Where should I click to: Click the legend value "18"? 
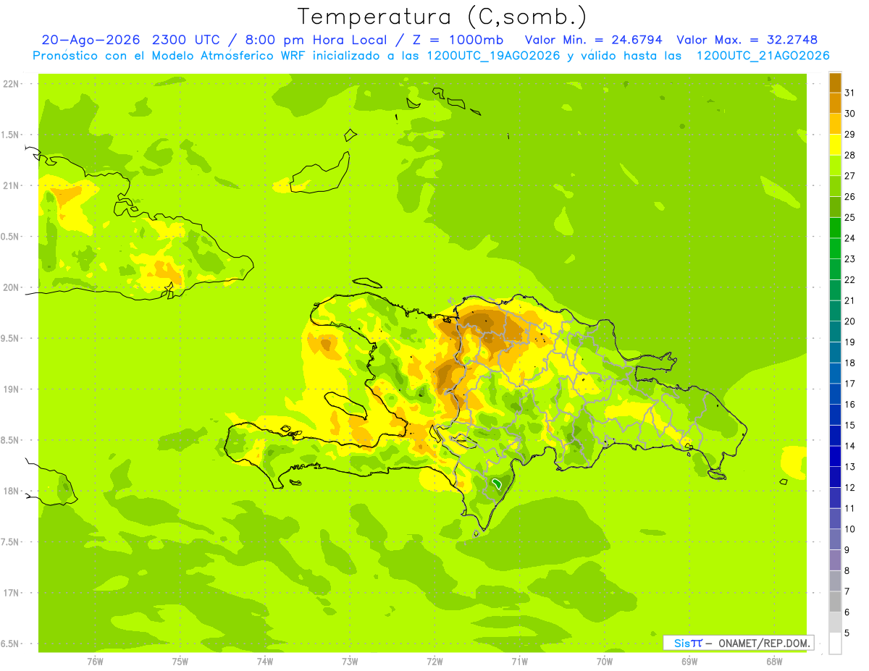850,363
